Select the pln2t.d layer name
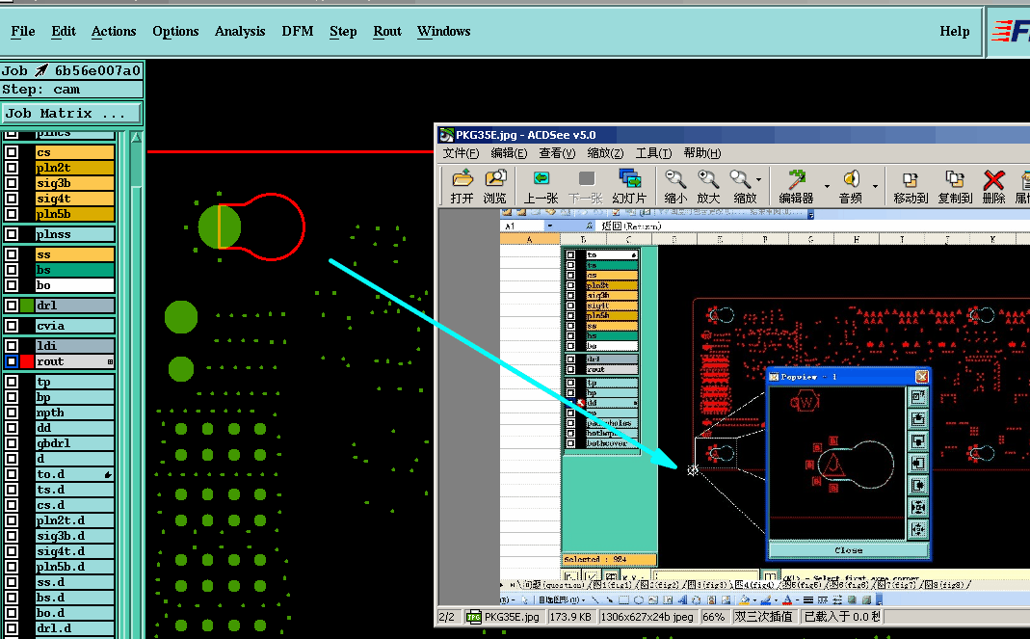 click(x=75, y=520)
